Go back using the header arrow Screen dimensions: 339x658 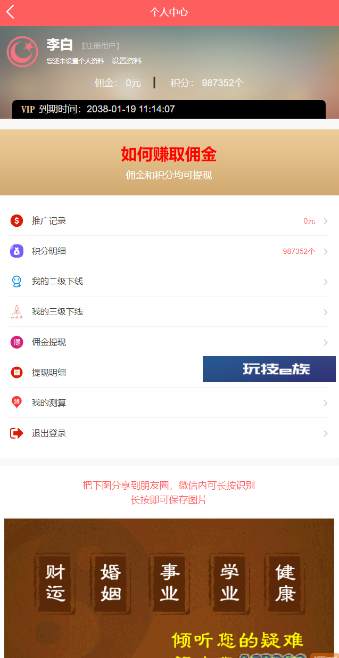[x=11, y=12]
